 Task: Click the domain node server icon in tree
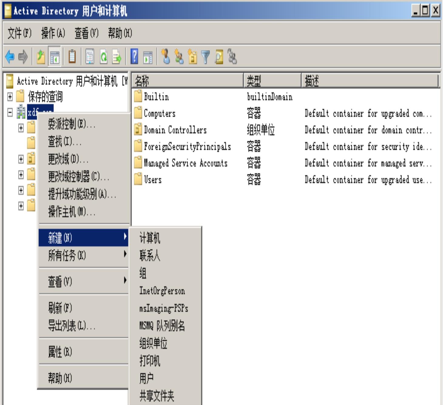click(x=21, y=112)
